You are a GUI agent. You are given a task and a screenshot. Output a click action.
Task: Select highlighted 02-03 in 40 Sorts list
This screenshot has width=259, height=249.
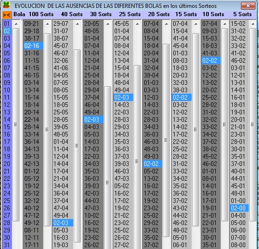tap(63, 223)
